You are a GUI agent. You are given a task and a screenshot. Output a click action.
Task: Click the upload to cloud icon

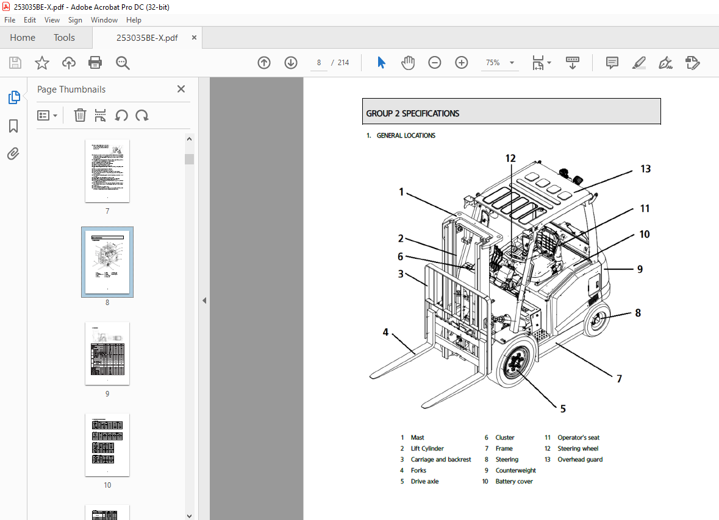click(69, 63)
